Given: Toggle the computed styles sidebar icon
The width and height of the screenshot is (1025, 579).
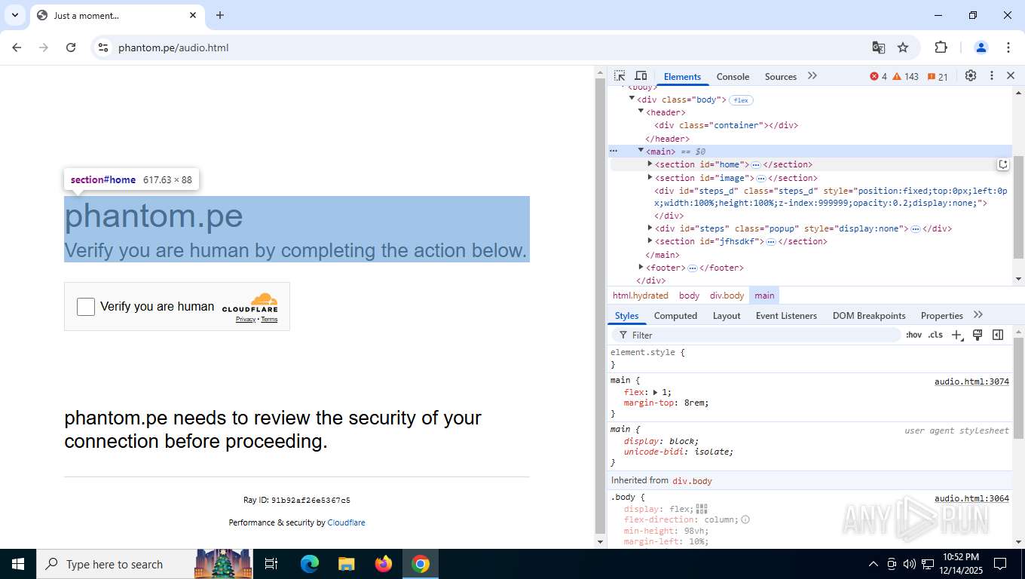Looking at the screenshot, I should (998, 335).
